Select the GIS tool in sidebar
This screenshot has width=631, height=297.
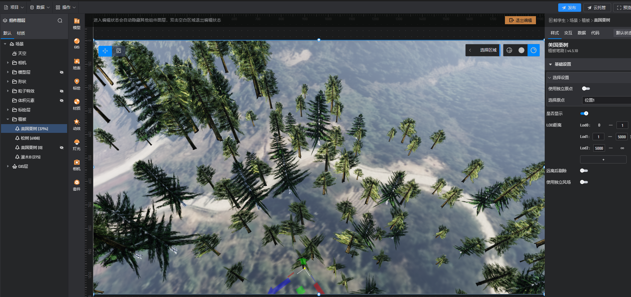[77, 43]
